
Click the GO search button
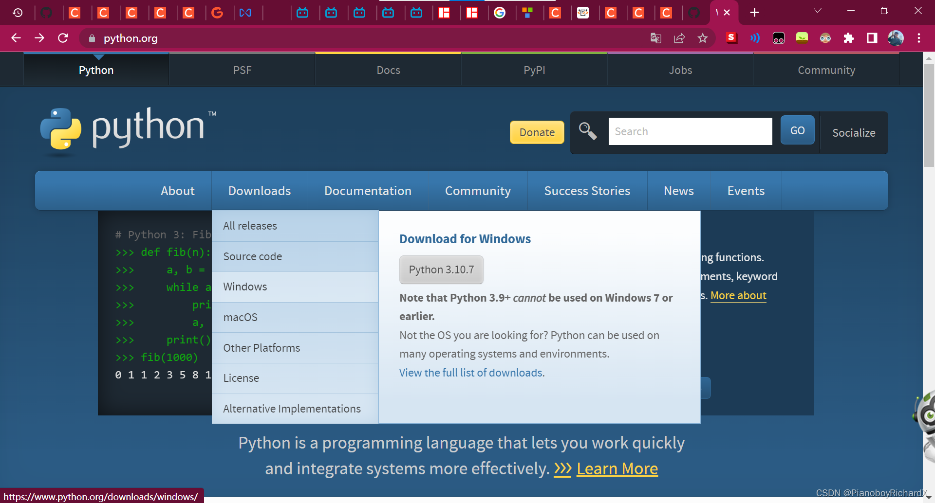coord(797,130)
